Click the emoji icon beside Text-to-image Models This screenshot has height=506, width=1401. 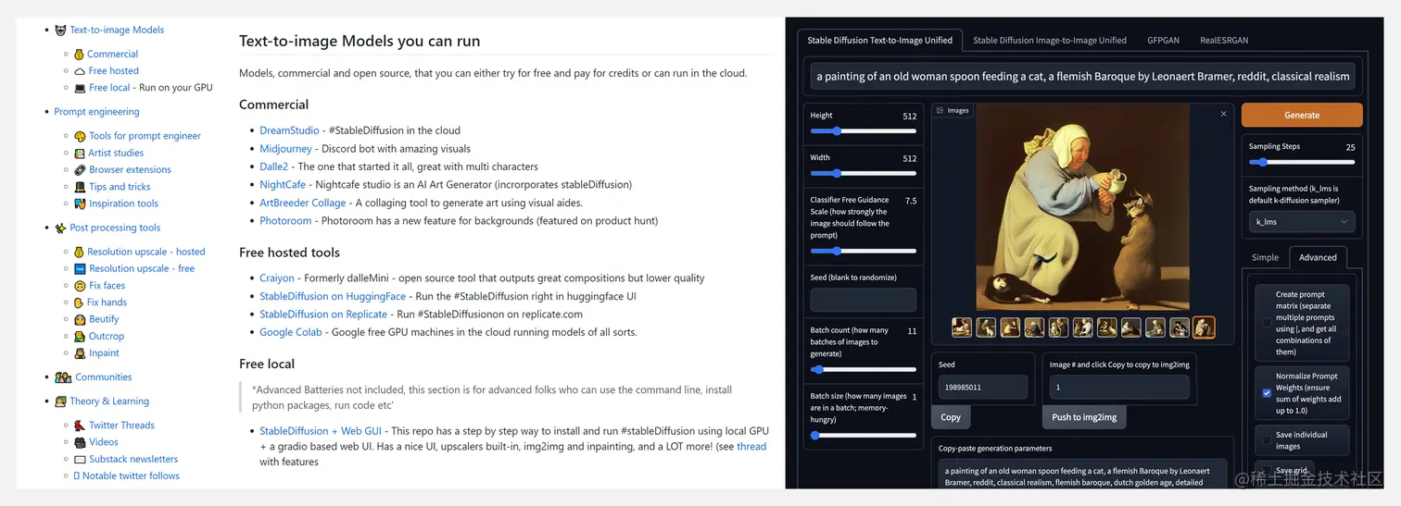(x=60, y=30)
